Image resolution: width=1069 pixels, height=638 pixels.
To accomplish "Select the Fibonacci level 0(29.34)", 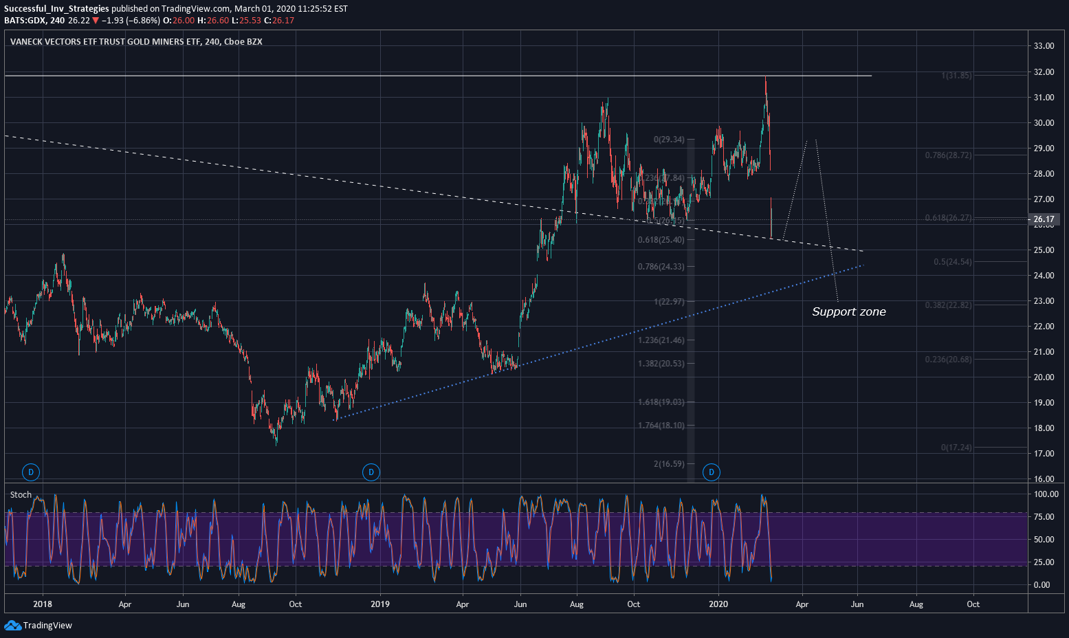I will tap(669, 140).
